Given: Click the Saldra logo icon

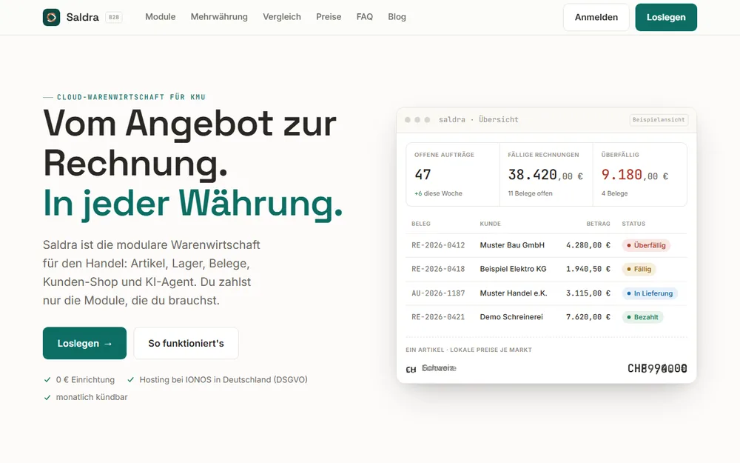Looking at the screenshot, I should 52,18.
